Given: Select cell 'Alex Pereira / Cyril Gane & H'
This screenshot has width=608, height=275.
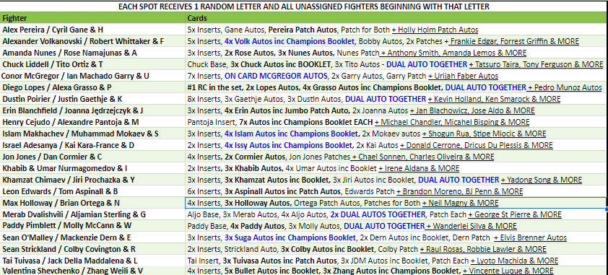Looking at the screenshot, I should pyautogui.click(x=93, y=30).
